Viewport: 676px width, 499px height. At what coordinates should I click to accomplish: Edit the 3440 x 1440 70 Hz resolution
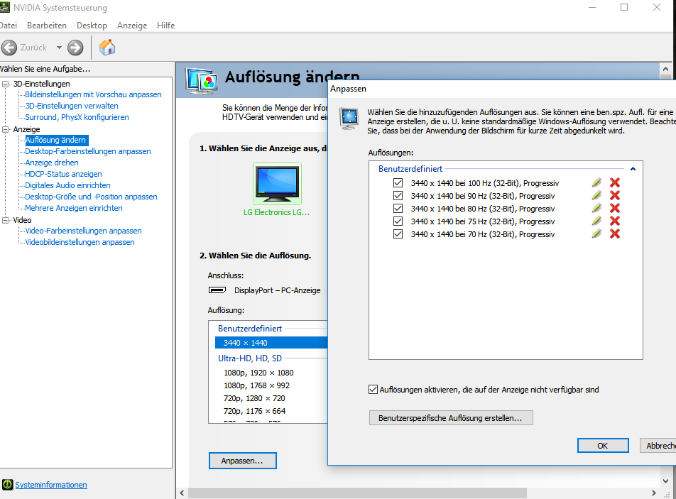(x=596, y=234)
